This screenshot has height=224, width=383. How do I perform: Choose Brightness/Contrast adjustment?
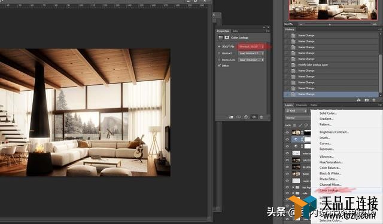pos(334,132)
